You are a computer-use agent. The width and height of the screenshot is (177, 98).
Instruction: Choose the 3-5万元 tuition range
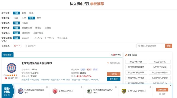[38, 38]
